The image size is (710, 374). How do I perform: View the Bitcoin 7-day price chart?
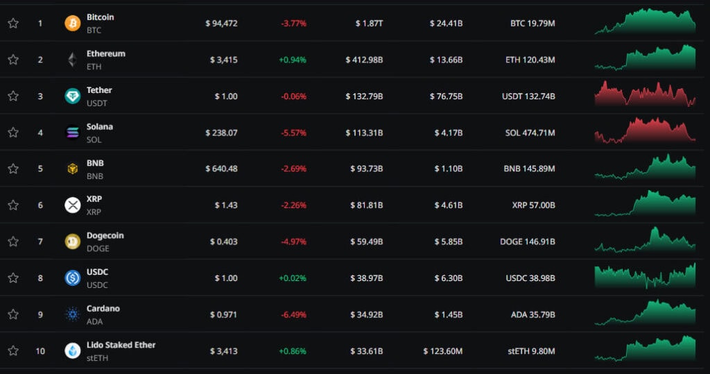coord(645,22)
